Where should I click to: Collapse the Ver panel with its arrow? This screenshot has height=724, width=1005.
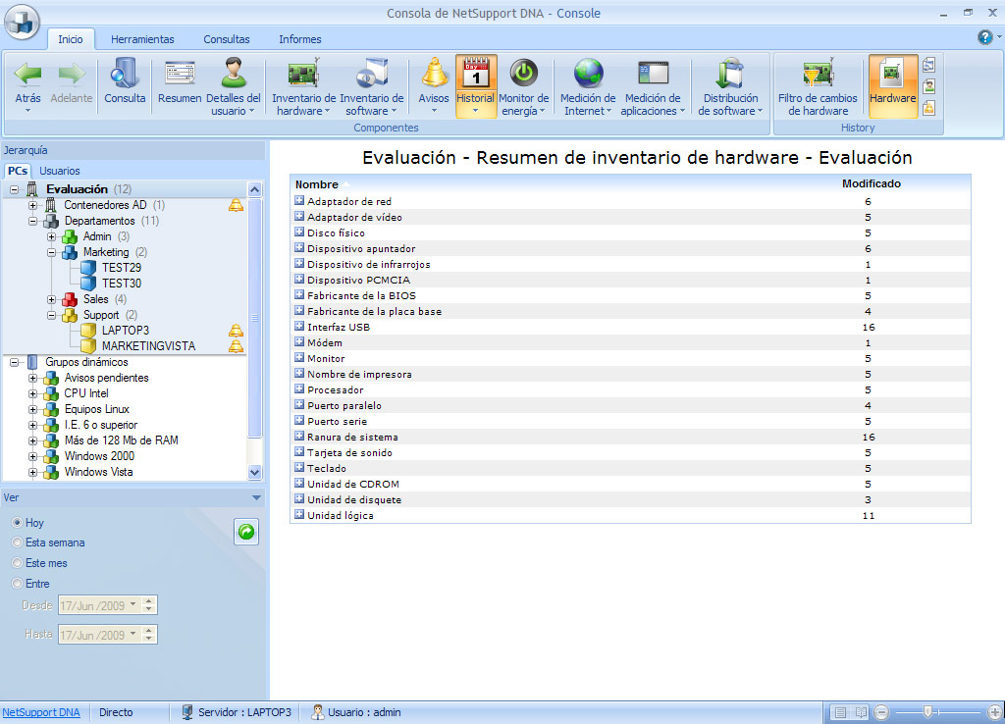point(256,497)
